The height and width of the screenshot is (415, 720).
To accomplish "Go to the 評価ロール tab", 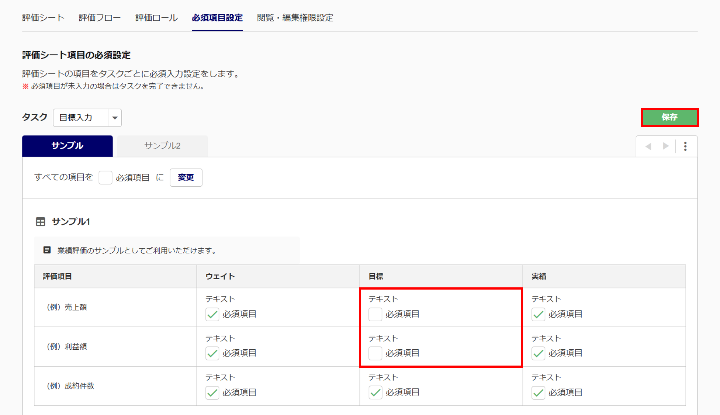I will (156, 18).
